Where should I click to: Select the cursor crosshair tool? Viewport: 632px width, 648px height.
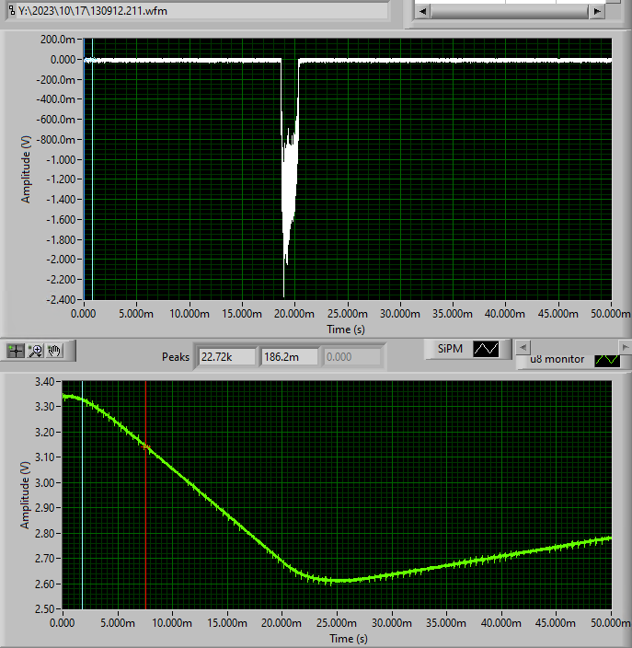16,351
